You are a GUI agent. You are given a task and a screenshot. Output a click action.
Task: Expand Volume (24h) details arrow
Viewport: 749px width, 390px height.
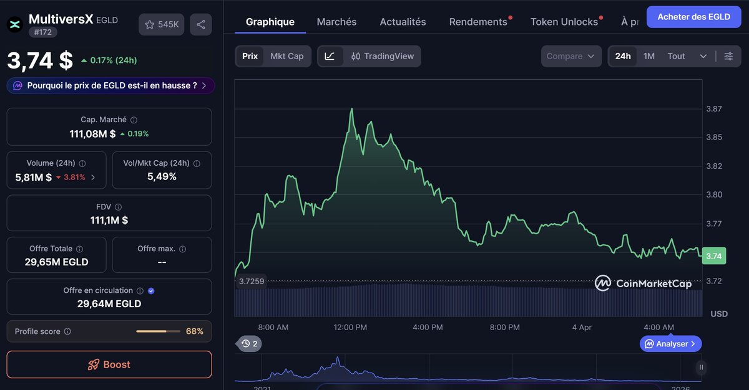point(94,177)
